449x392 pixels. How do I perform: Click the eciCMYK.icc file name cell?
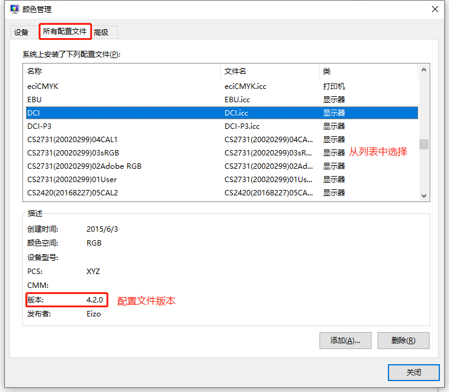[x=246, y=87]
